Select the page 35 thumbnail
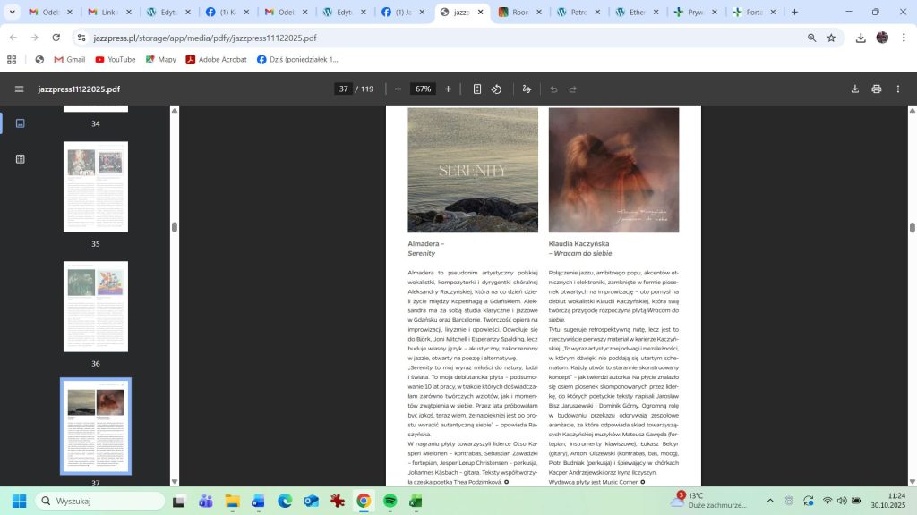This screenshot has height=515, width=917. point(96,187)
